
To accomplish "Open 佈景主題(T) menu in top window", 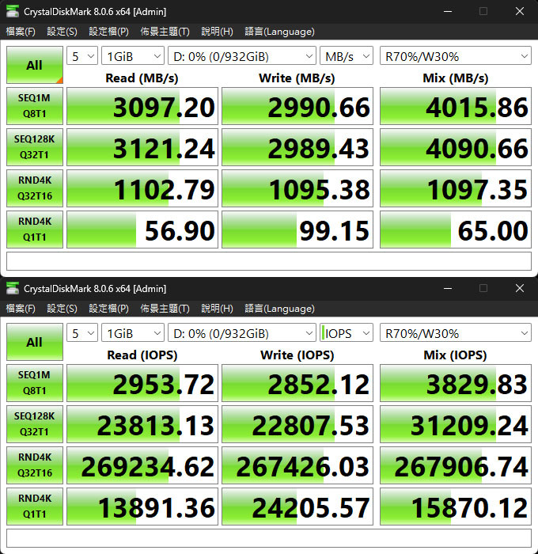I will [165, 32].
